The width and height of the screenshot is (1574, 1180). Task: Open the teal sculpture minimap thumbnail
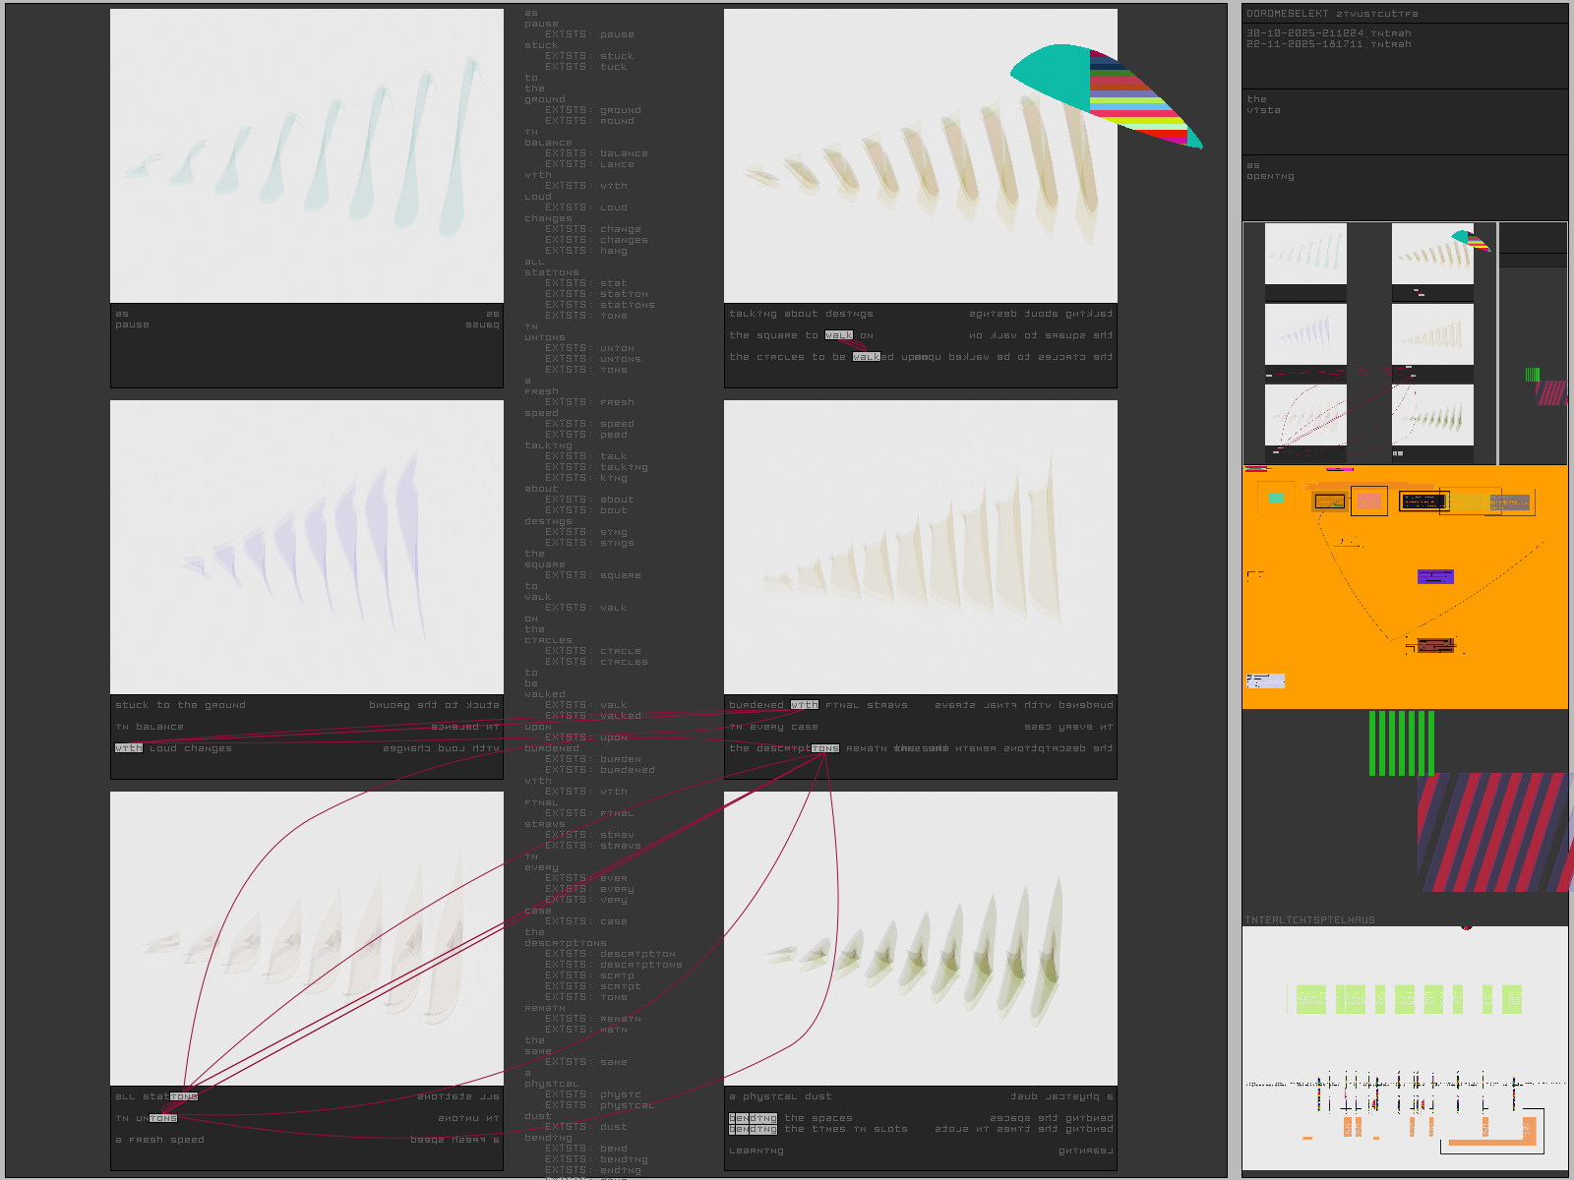[1305, 254]
